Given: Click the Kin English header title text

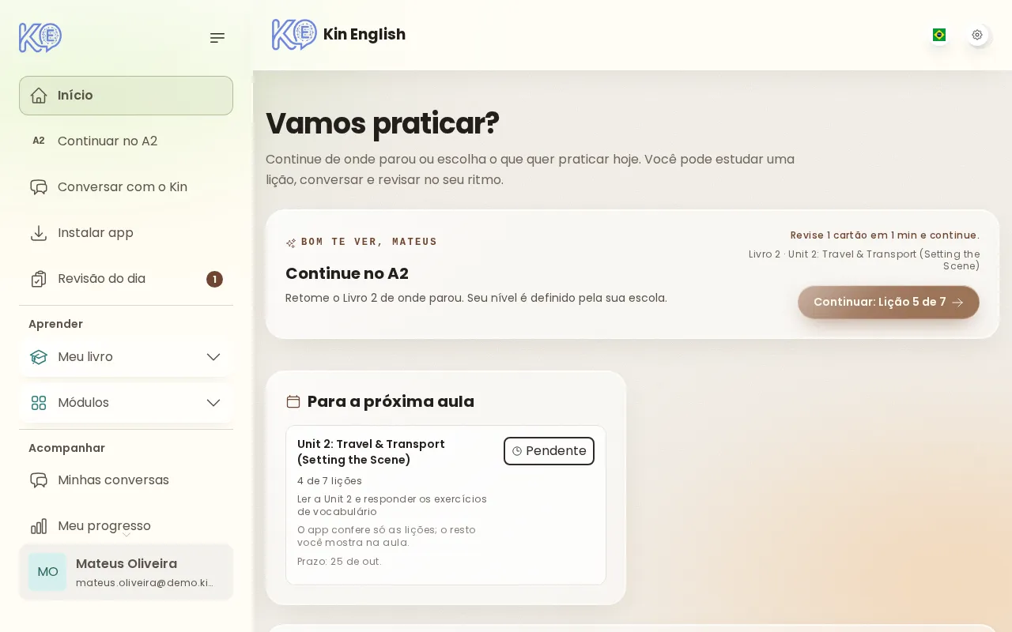Looking at the screenshot, I should tap(364, 35).
